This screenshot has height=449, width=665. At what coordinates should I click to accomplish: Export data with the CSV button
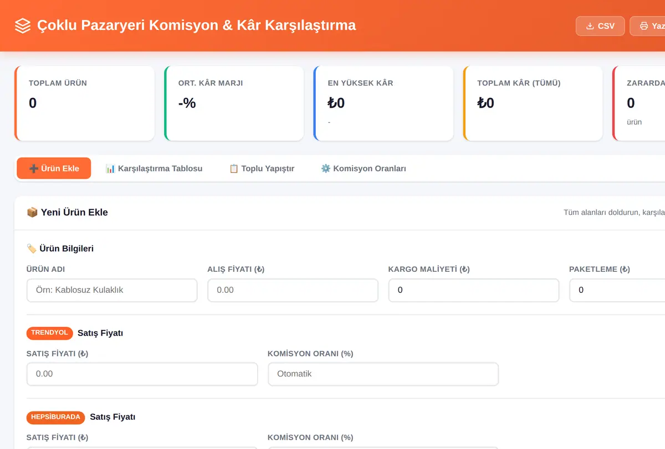(600, 26)
